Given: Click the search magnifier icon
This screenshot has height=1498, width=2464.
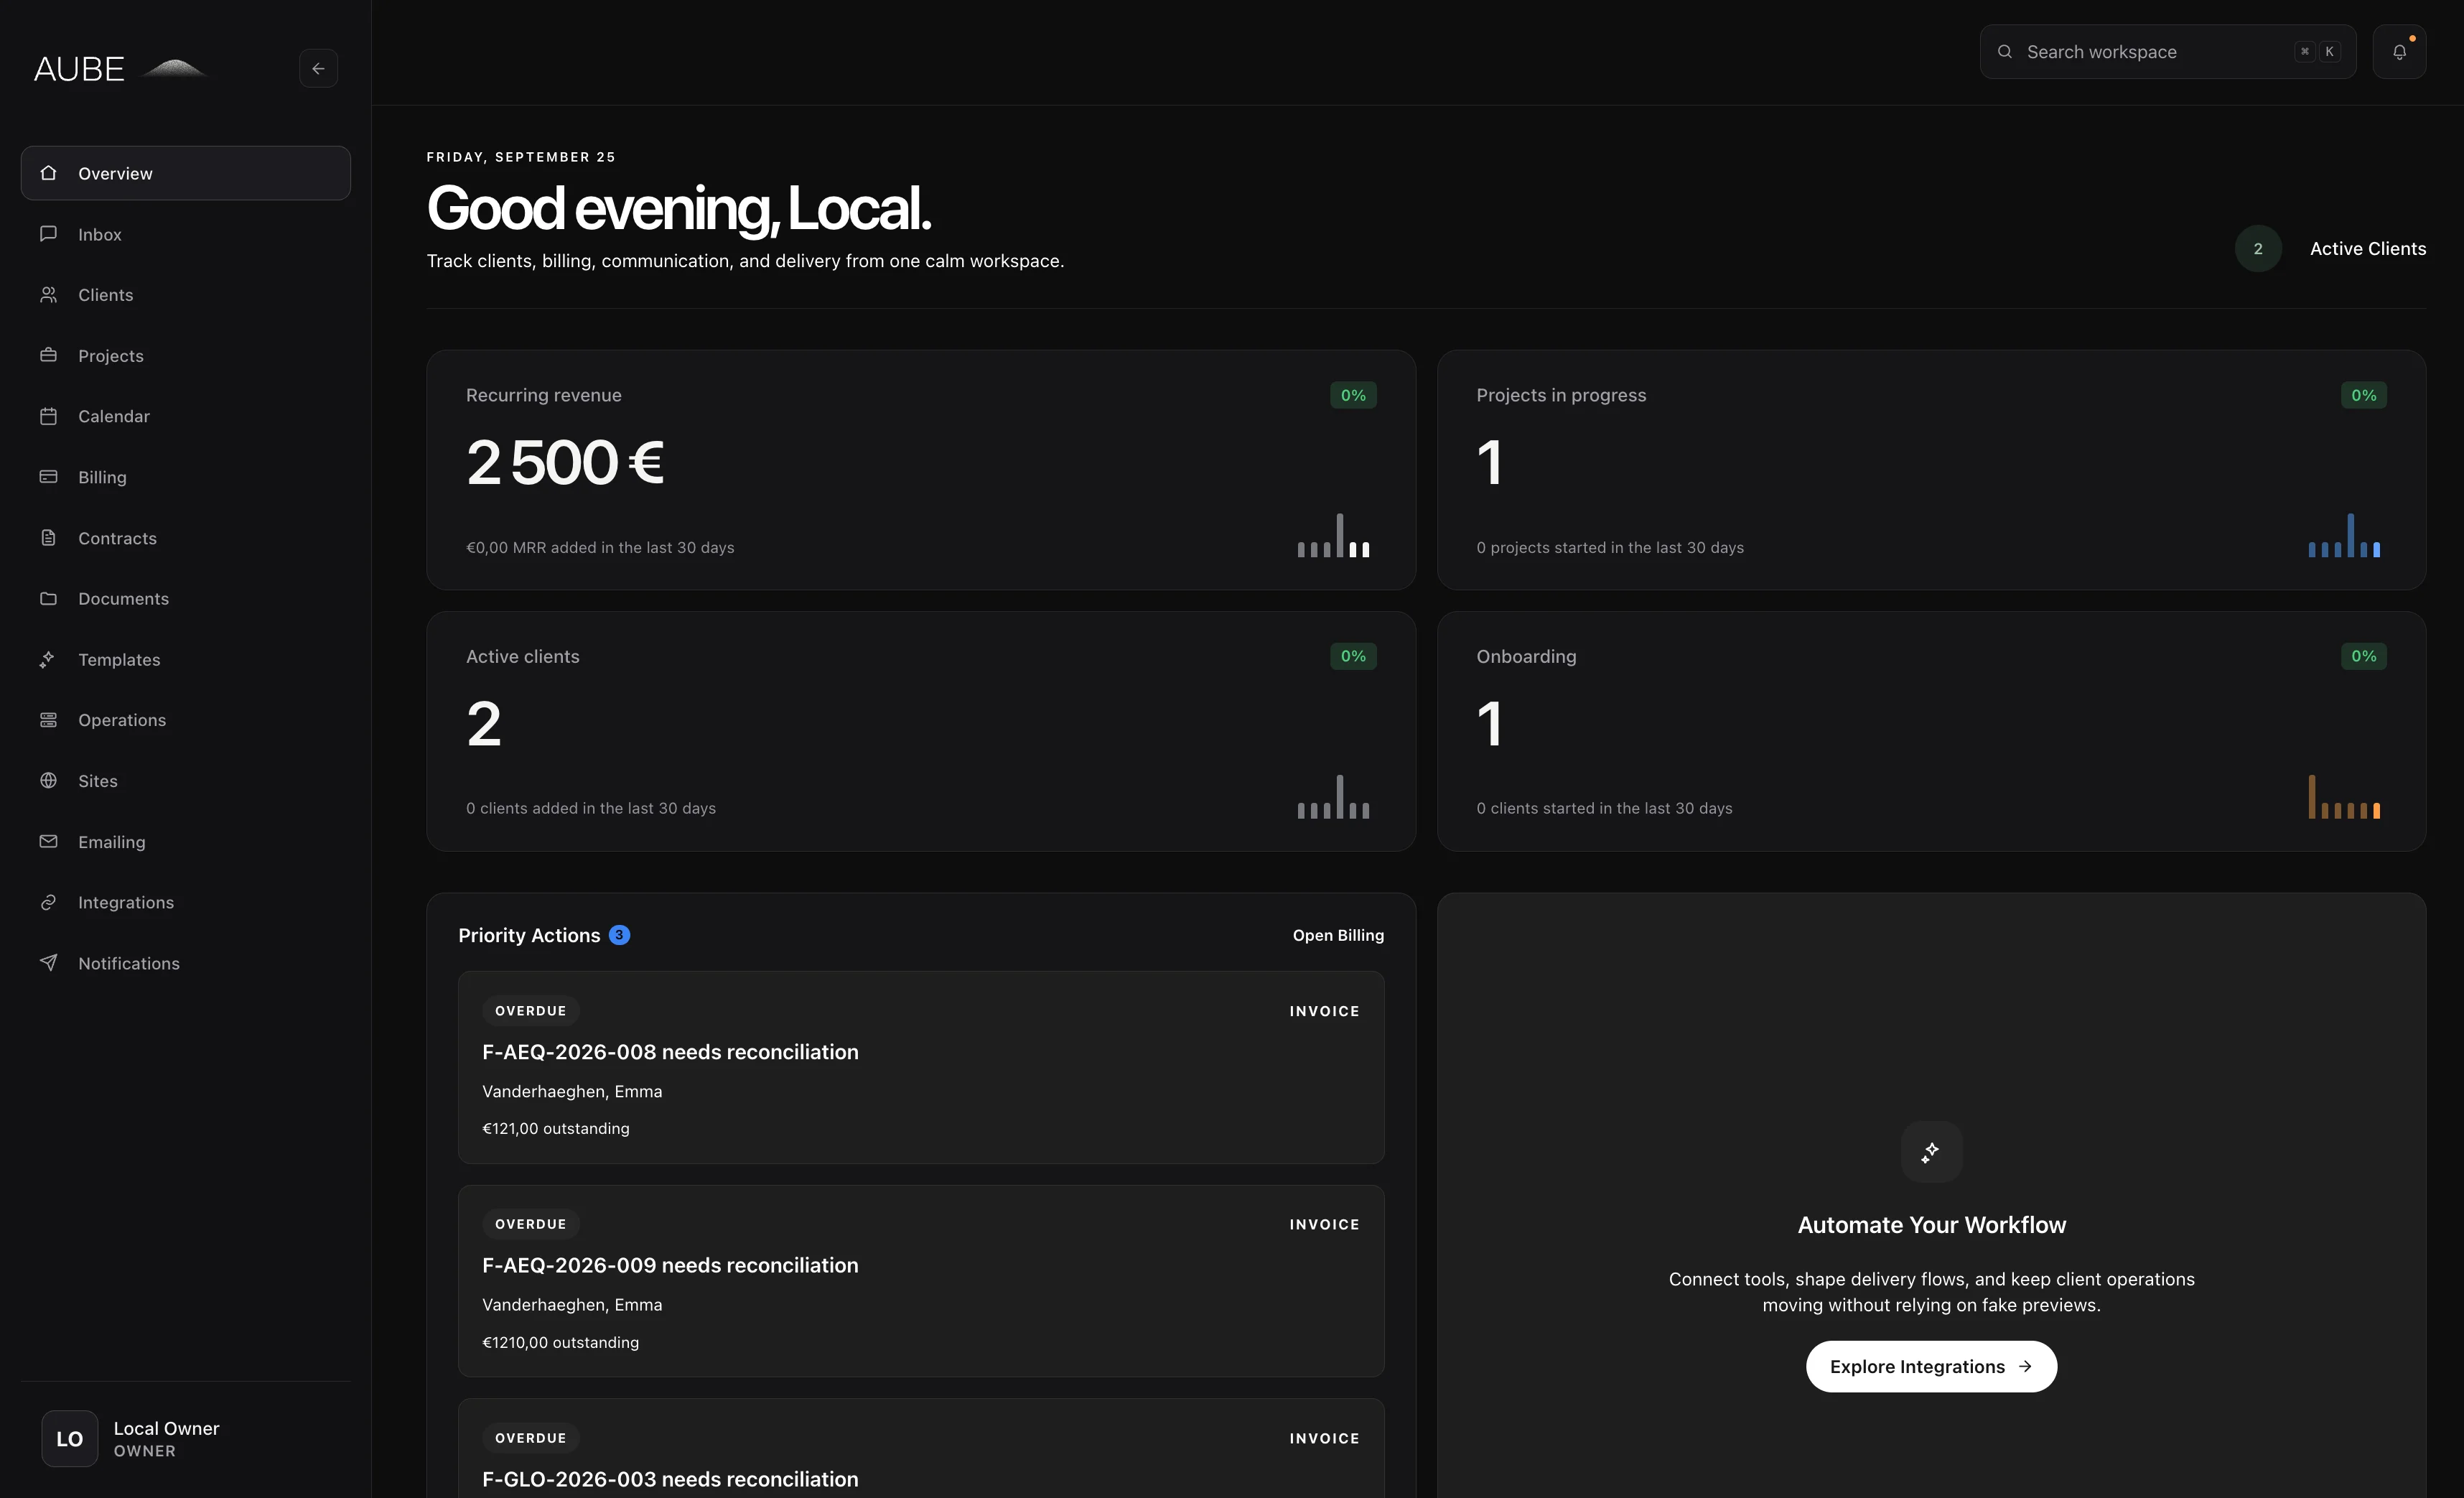Looking at the screenshot, I should tap(2004, 52).
